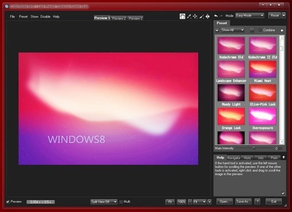Apply the Kodachrome II Old preset
Viewport: 292px width, 212px height.
pos(262,46)
